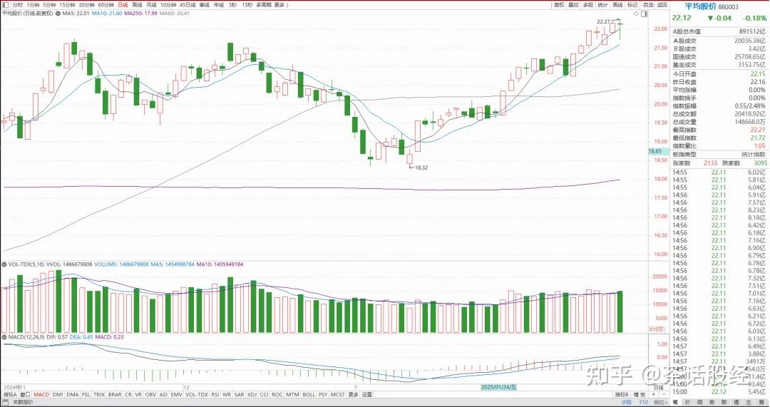Viewport: 770px width, 407px height.
Task: Click the 标记 mark tool
Action: click(x=632, y=5)
